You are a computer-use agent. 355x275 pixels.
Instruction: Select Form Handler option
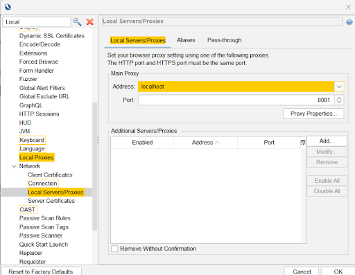point(37,71)
